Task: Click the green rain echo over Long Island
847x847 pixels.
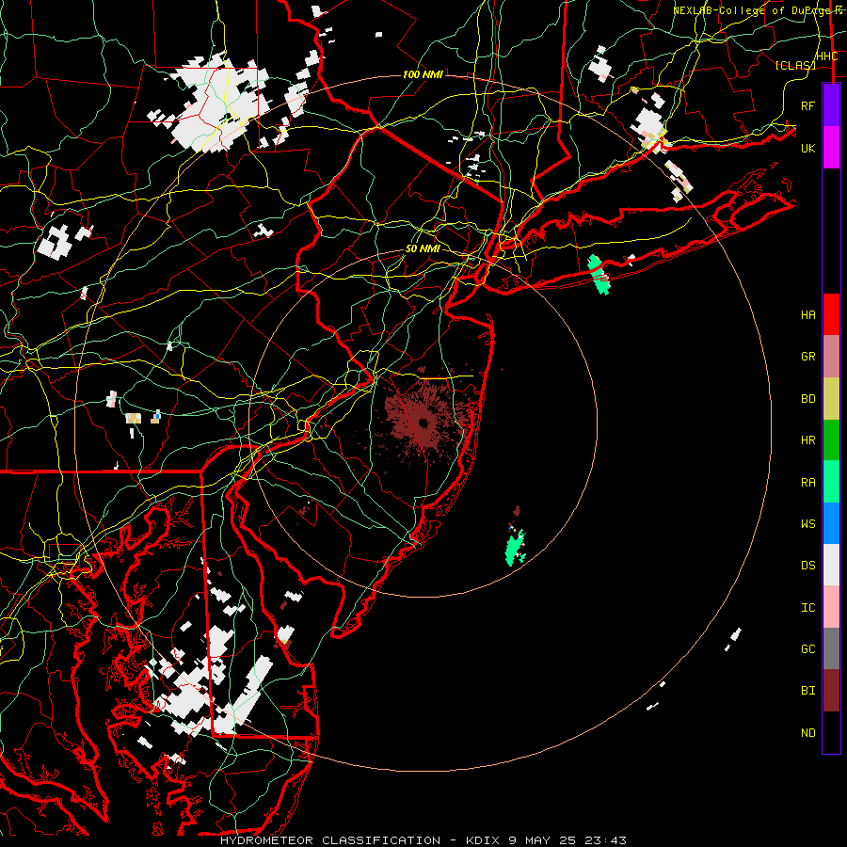Action: 599,275
